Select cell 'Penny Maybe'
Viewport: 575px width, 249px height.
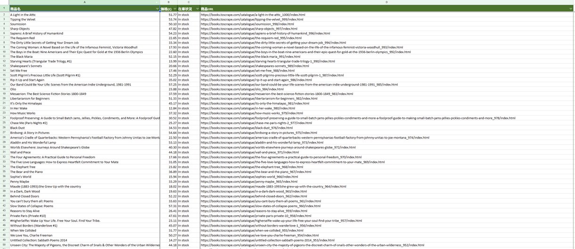[x=84, y=181]
